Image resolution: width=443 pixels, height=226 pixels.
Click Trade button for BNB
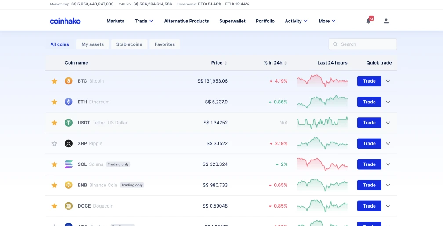pos(369,185)
